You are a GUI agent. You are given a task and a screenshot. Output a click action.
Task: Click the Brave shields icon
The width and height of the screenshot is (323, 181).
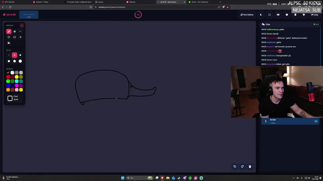pos(224,7)
